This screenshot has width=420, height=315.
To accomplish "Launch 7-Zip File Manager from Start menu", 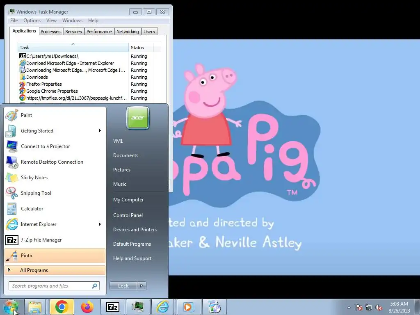I will pyautogui.click(x=55, y=240).
